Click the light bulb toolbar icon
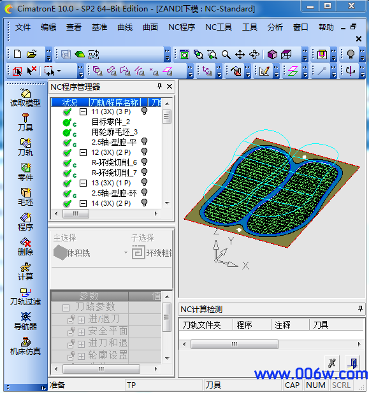Screen dimensions: 369x393 351,54
